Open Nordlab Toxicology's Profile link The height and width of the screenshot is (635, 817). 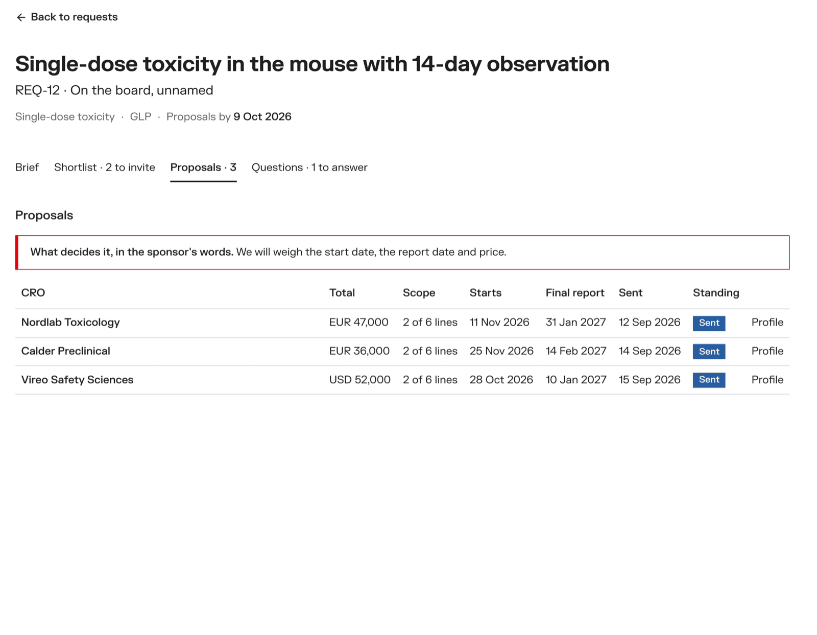pyautogui.click(x=767, y=323)
